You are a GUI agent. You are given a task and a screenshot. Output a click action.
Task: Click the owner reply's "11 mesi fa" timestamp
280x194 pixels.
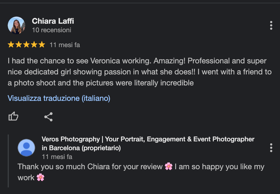tap(57, 157)
